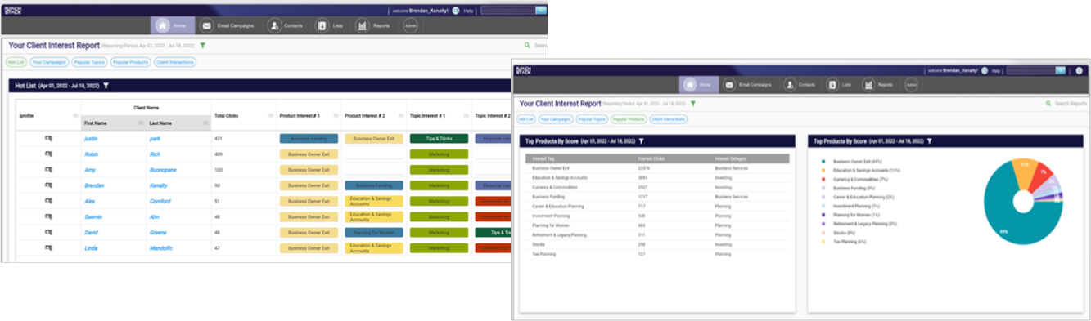
Task: Click Email Campaigns icon in the right window
Action: (728, 84)
